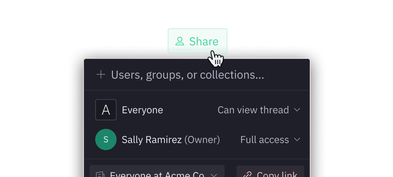Click the Copy link button

click(x=270, y=171)
